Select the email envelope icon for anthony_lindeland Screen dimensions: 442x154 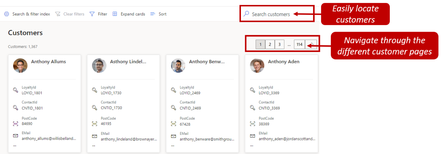(94, 136)
